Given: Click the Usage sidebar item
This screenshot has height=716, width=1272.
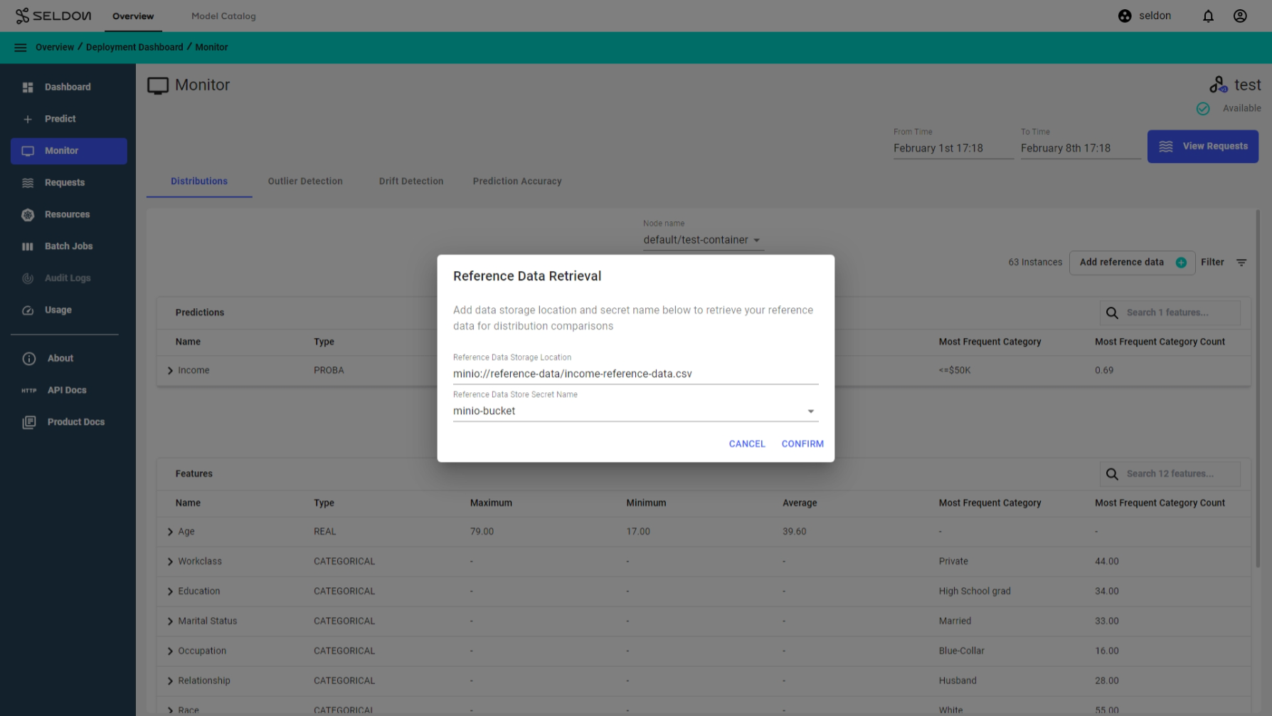Looking at the screenshot, I should click(x=69, y=310).
